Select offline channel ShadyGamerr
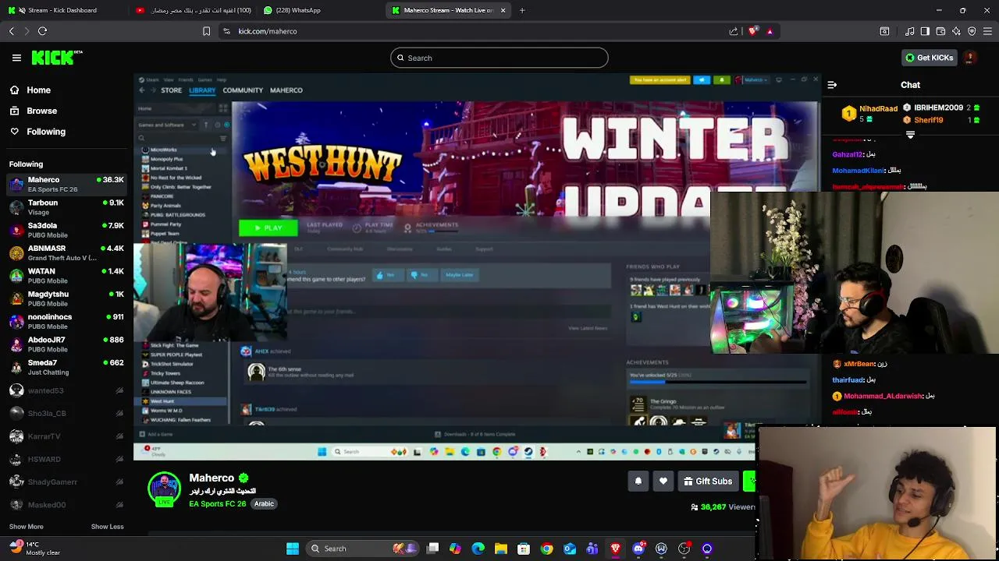Screen dimensions: 999x561 tap(66, 482)
